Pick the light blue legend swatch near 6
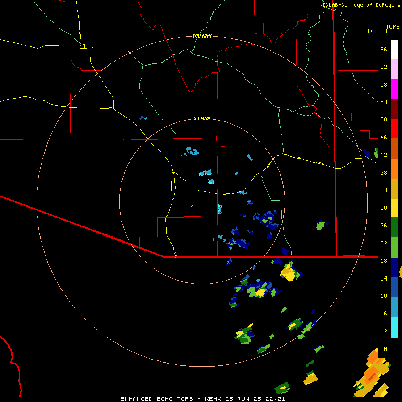402x402 pixels. [x=394, y=307]
